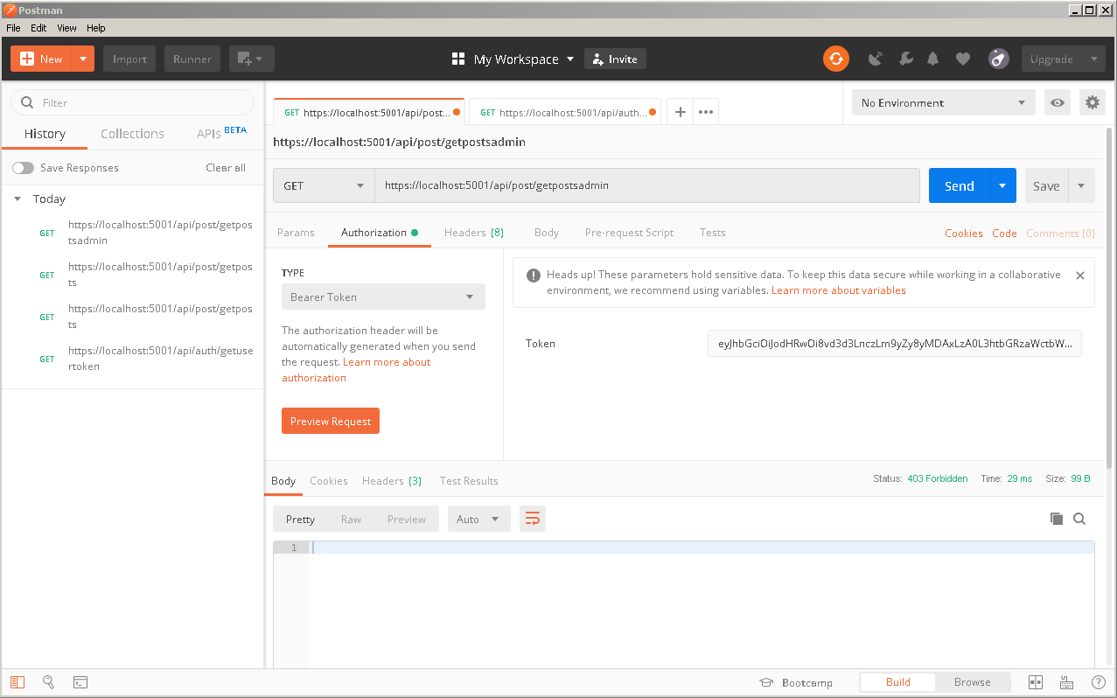
Task: Open the wrench settings icon
Action: [x=905, y=59]
